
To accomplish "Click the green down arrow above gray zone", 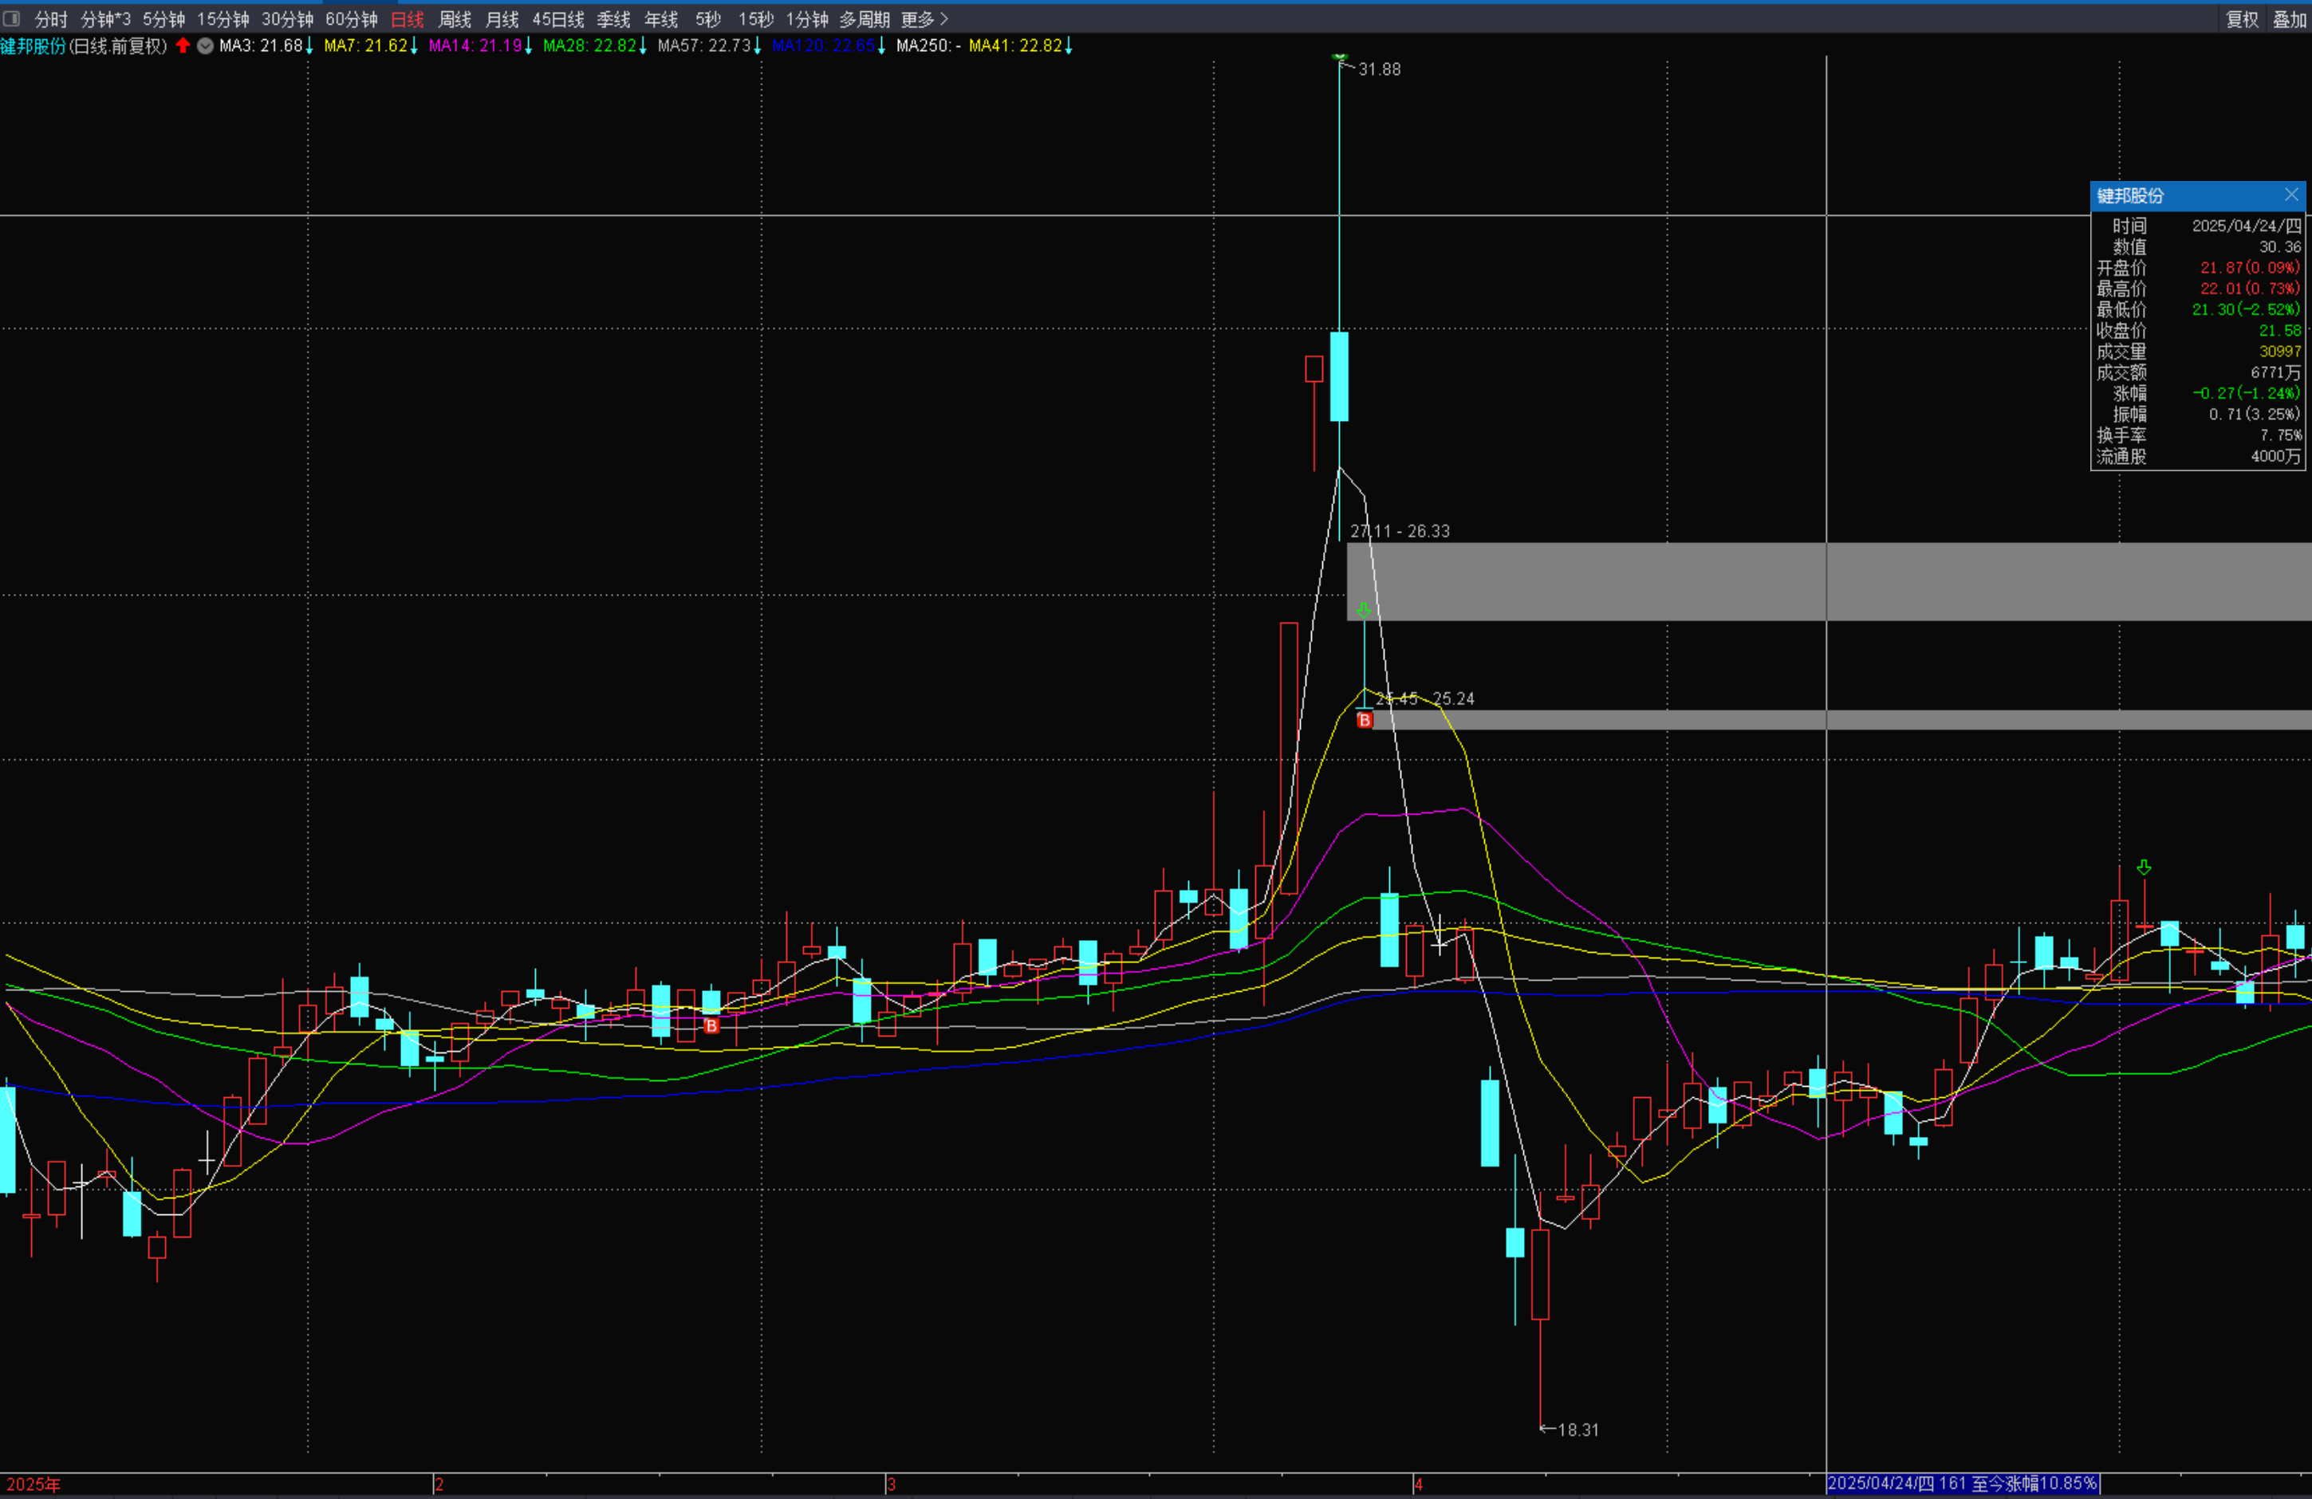I will [x=1364, y=610].
